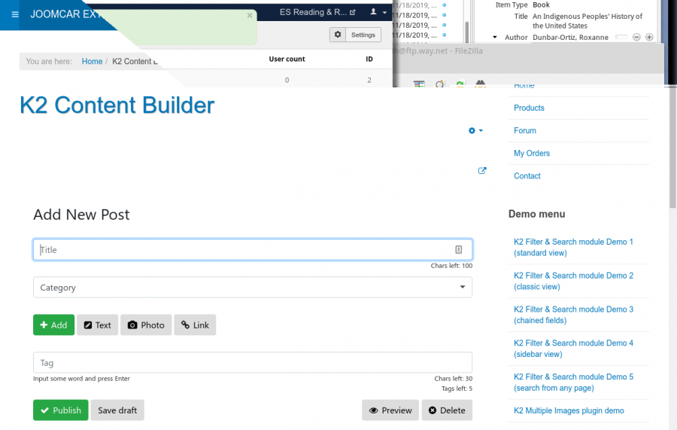The image size is (677, 430).
Task: Sort by the ID column header
Action: (369, 59)
